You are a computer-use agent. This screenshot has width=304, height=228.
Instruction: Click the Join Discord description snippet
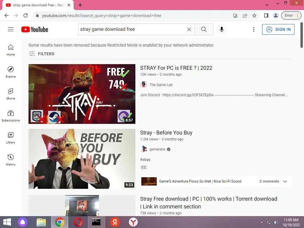point(214,95)
